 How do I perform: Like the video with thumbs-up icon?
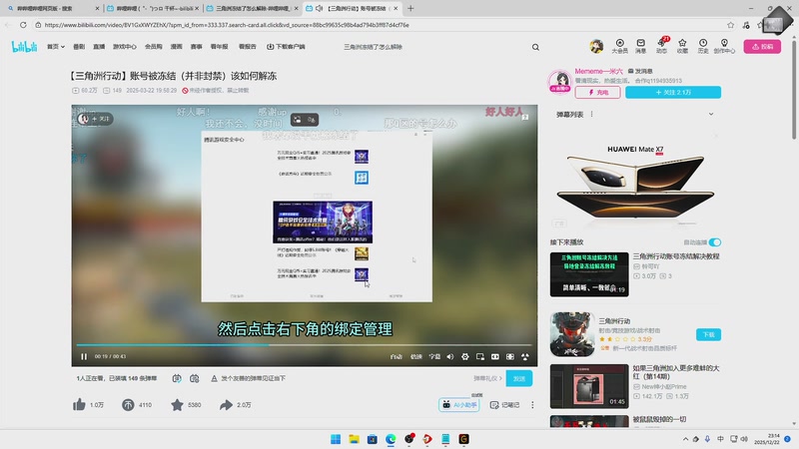point(79,405)
